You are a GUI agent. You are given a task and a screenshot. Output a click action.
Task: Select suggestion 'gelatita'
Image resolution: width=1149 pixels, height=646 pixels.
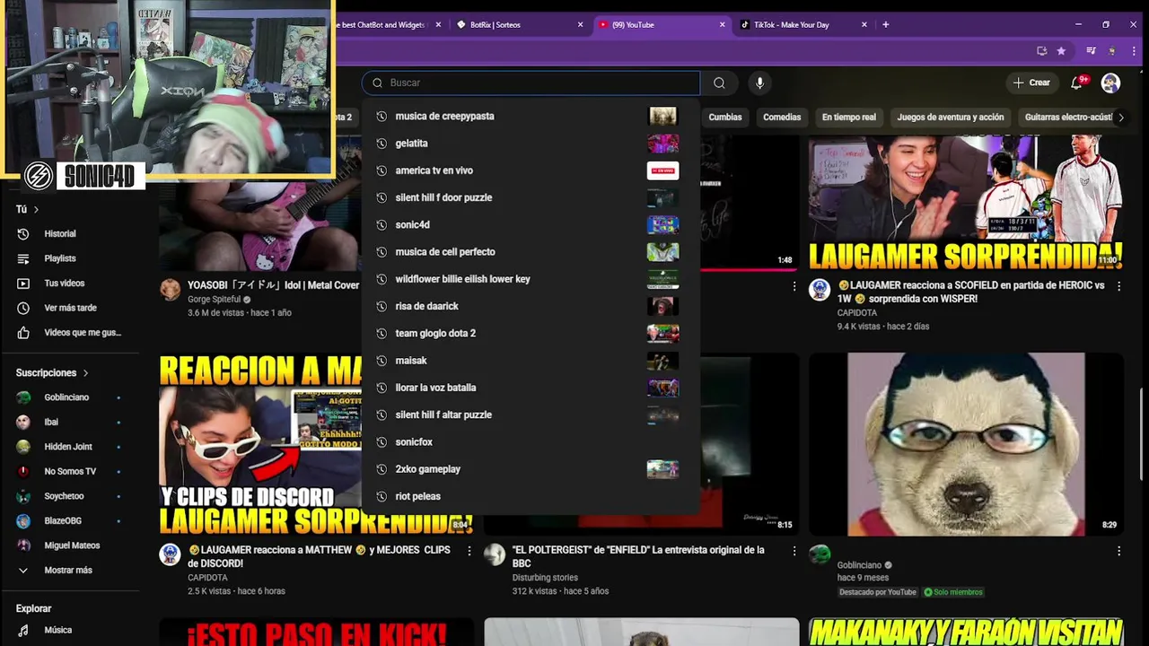[530, 144]
